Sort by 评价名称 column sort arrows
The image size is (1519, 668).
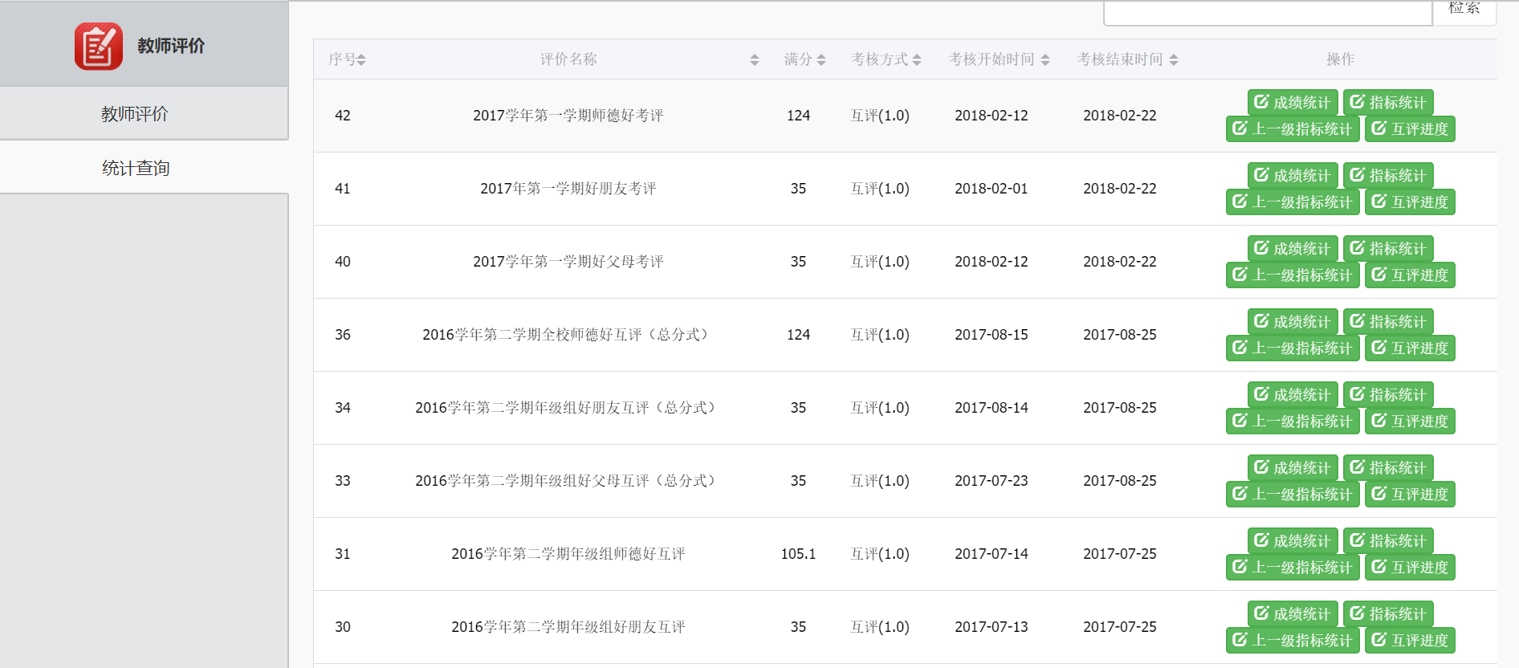pyautogui.click(x=754, y=60)
